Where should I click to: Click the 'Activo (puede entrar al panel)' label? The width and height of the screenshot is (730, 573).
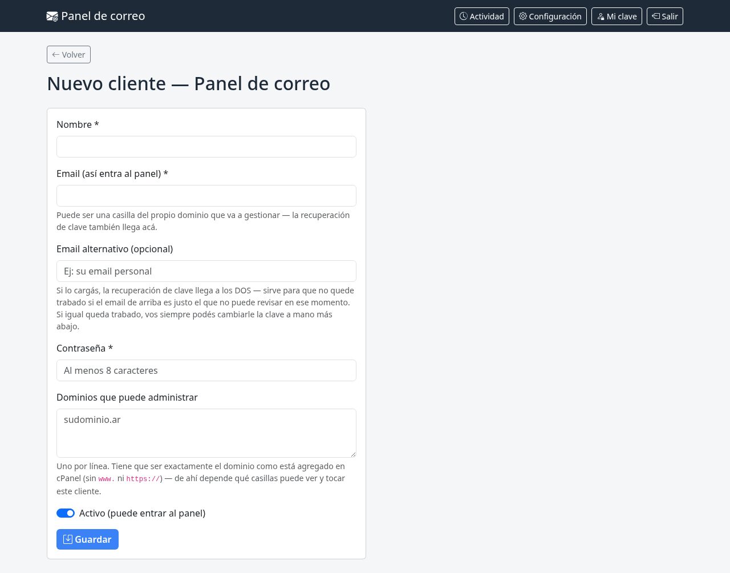click(142, 513)
